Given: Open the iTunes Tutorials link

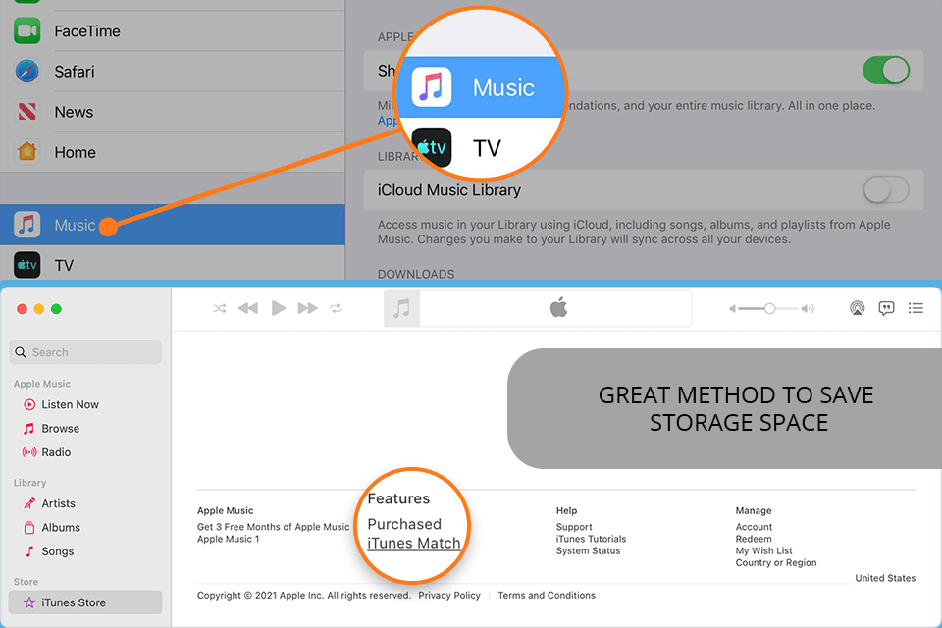Looking at the screenshot, I should [591, 539].
